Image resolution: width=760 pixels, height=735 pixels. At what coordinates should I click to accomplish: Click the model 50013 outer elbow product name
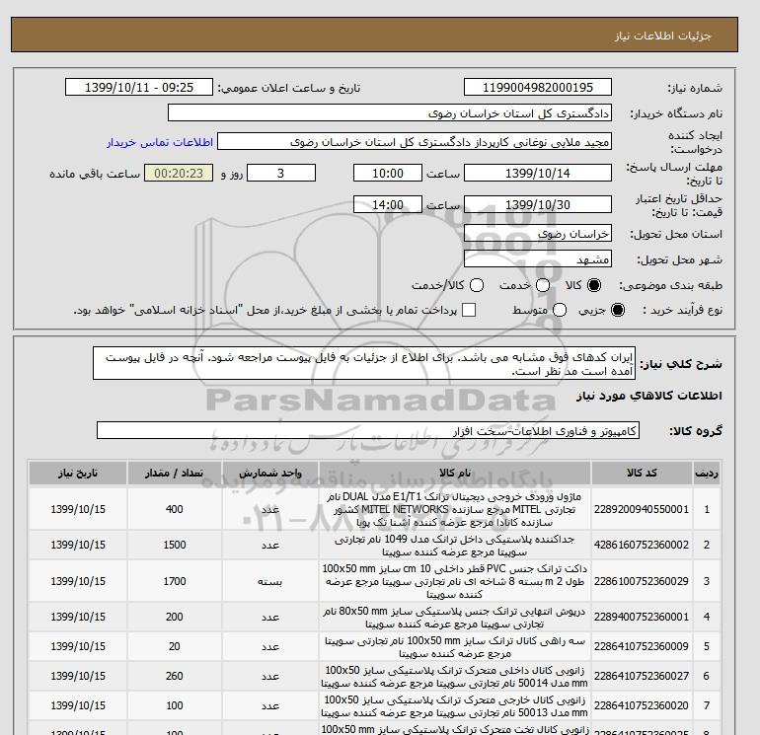click(455, 706)
